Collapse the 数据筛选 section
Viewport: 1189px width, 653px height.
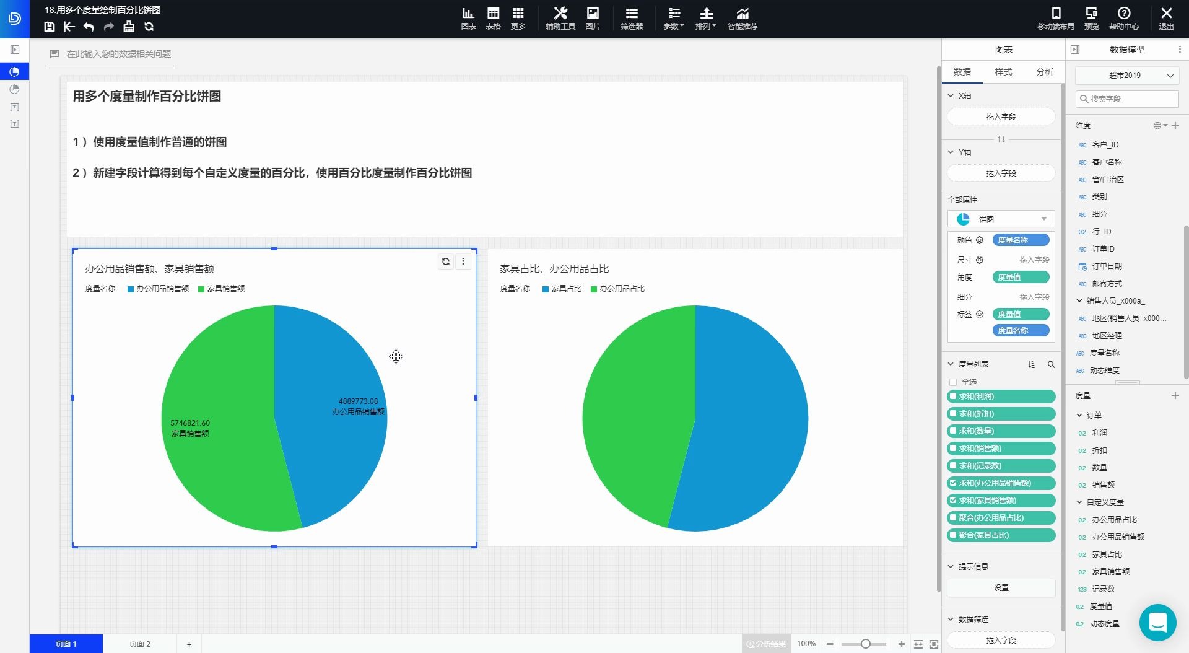(951, 619)
